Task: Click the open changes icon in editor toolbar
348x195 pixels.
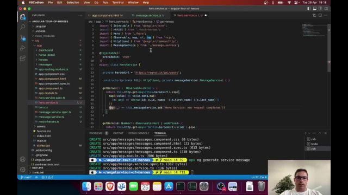Action: [314, 15]
